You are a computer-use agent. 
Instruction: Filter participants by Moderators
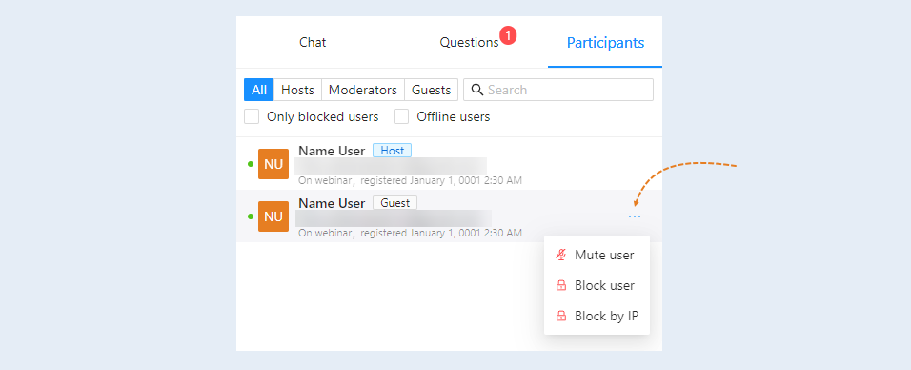[362, 91]
